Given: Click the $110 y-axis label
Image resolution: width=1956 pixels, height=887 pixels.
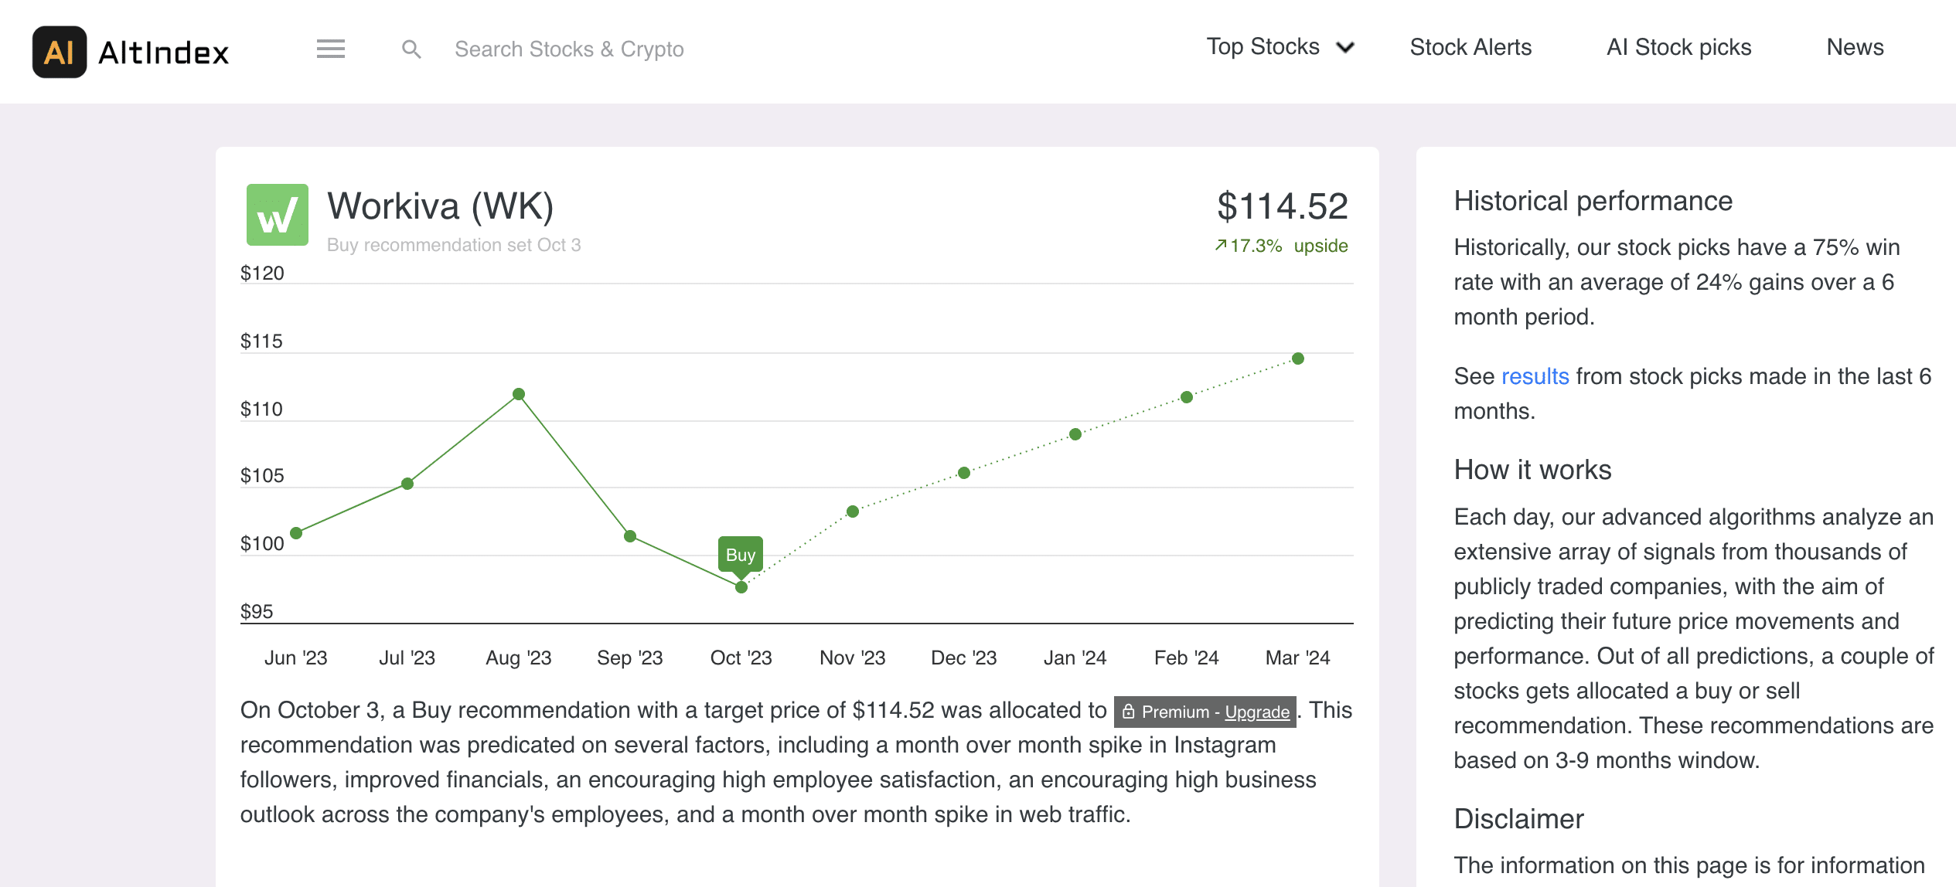Looking at the screenshot, I should 261,410.
